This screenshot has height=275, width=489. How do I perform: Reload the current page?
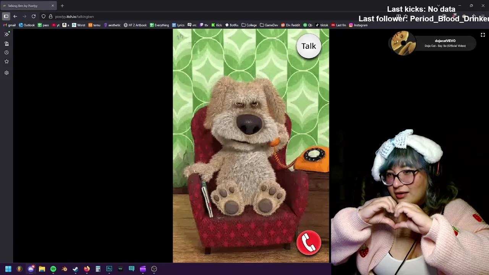pos(34,16)
